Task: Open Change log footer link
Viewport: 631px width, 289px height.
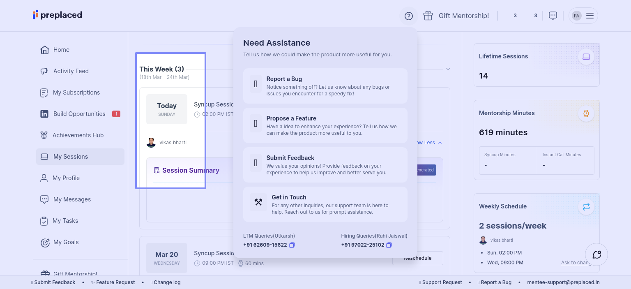Action: coord(166,282)
